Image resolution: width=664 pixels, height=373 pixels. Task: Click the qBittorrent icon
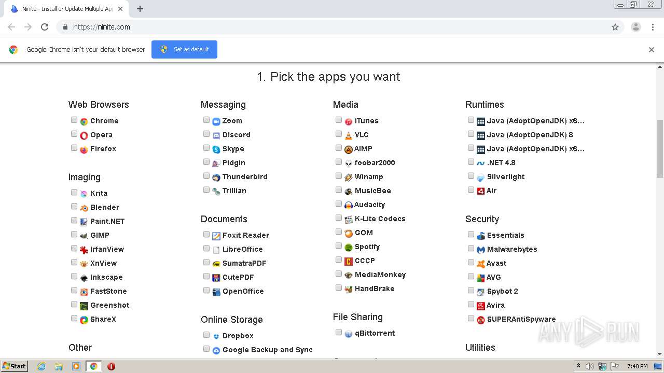click(349, 334)
